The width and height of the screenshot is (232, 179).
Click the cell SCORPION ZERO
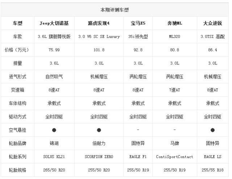(x=99, y=157)
